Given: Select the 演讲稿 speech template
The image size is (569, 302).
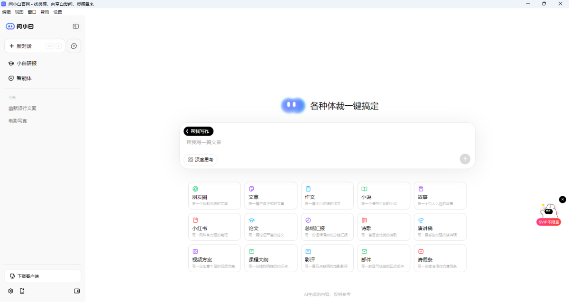Looking at the screenshot, I should coord(440,227).
